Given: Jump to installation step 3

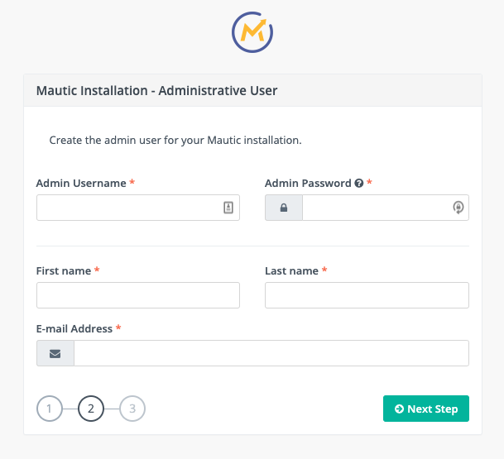Looking at the screenshot, I should coord(132,409).
